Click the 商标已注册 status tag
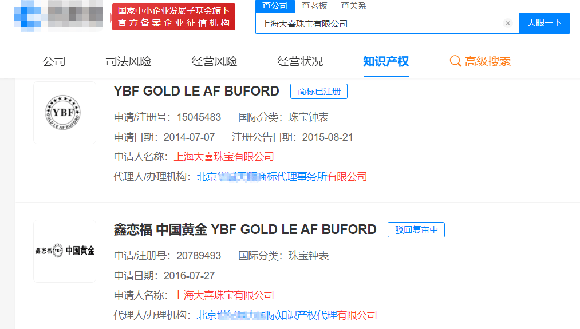The height and width of the screenshot is (329, 580). [319, 92]
